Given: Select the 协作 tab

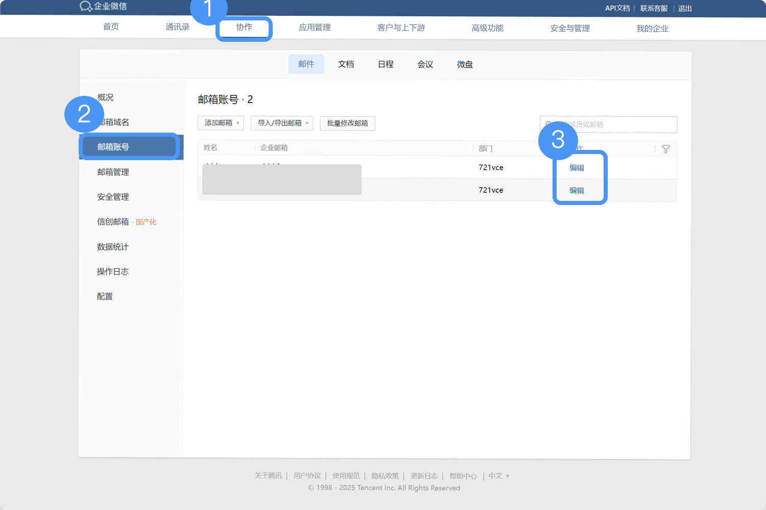Looking at the screenshot, I should pos(244,27).
